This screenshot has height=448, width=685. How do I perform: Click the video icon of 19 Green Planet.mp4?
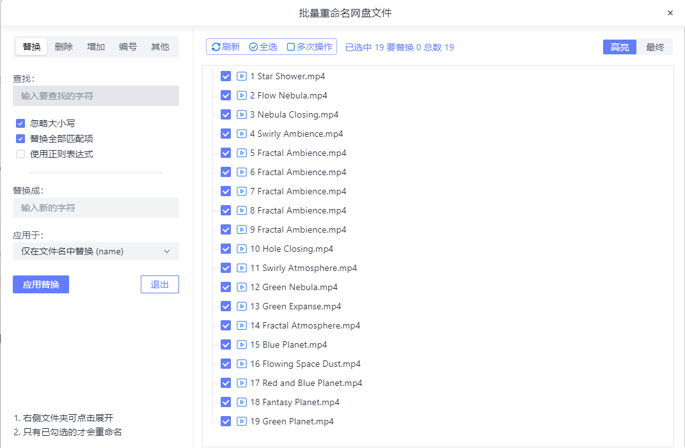tap(242, 422)
